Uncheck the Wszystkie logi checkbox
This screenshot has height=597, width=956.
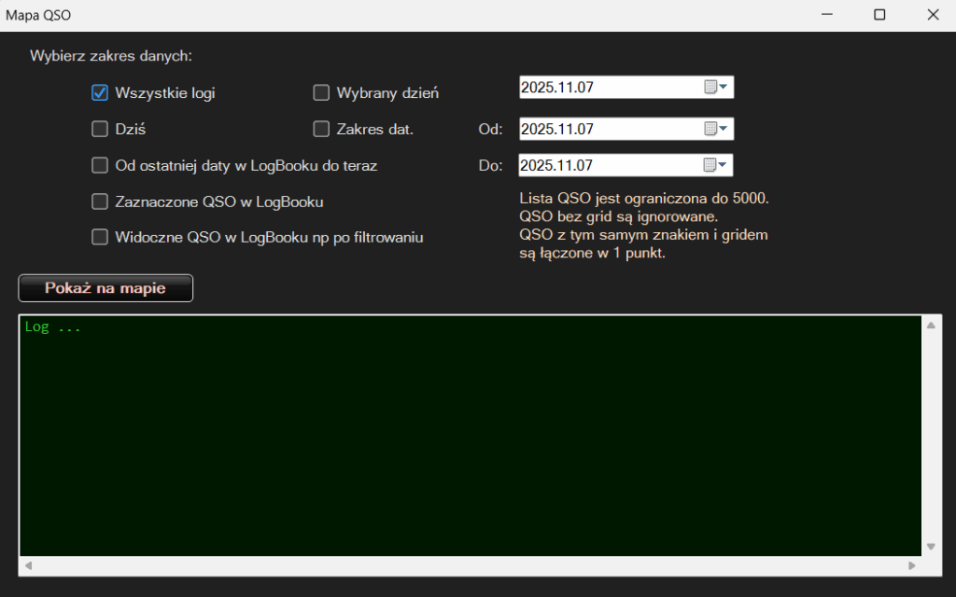coord(100,92)
